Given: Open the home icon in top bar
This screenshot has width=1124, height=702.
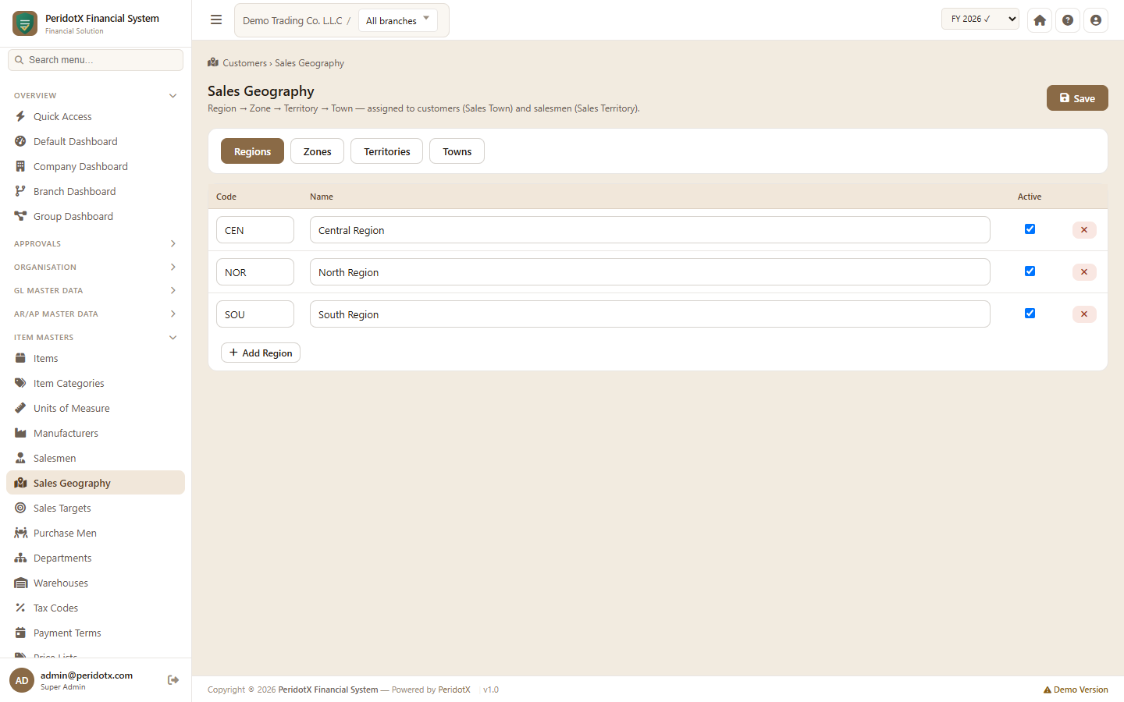Looking at the screenshot, I should click(1040, 20).
